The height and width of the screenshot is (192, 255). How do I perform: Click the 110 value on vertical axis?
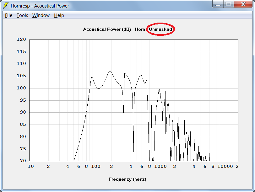pos(21,63)
